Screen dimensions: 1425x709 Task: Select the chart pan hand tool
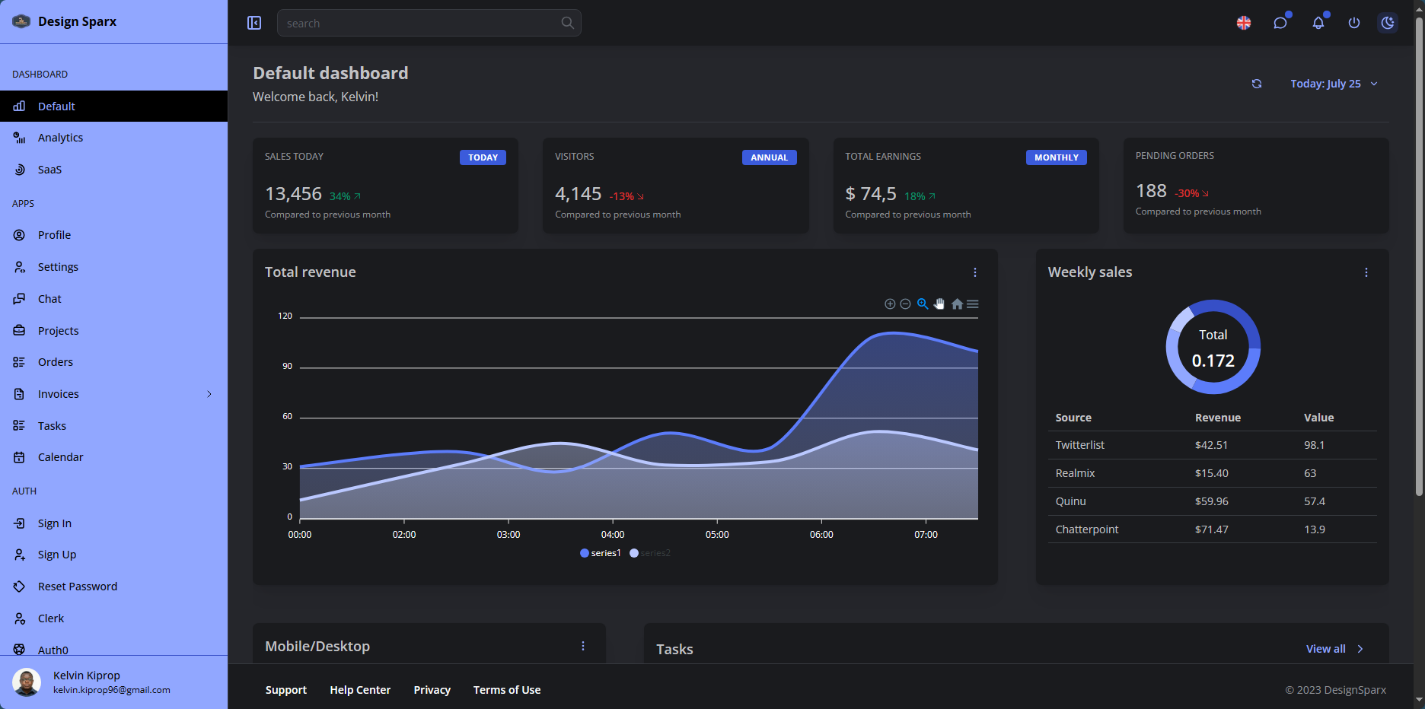[x=939, y=304]
